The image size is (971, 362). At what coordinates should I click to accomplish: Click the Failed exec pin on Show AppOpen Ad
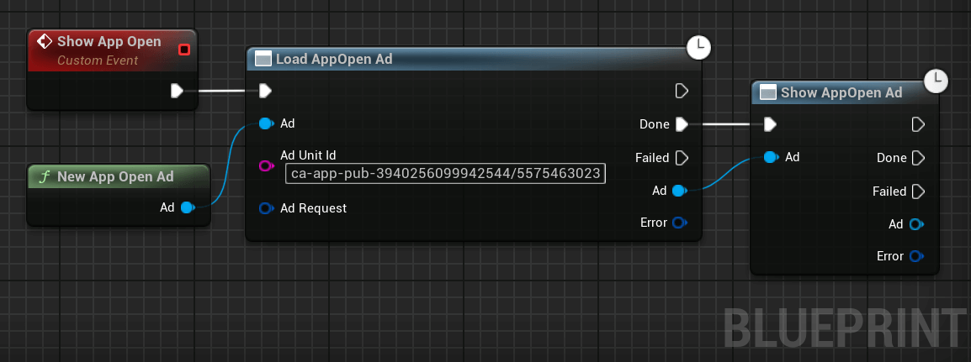pos(918,191)
